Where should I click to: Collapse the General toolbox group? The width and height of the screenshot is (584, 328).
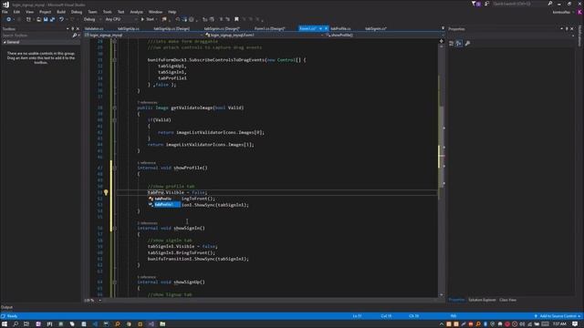click(x=5, y=43)
